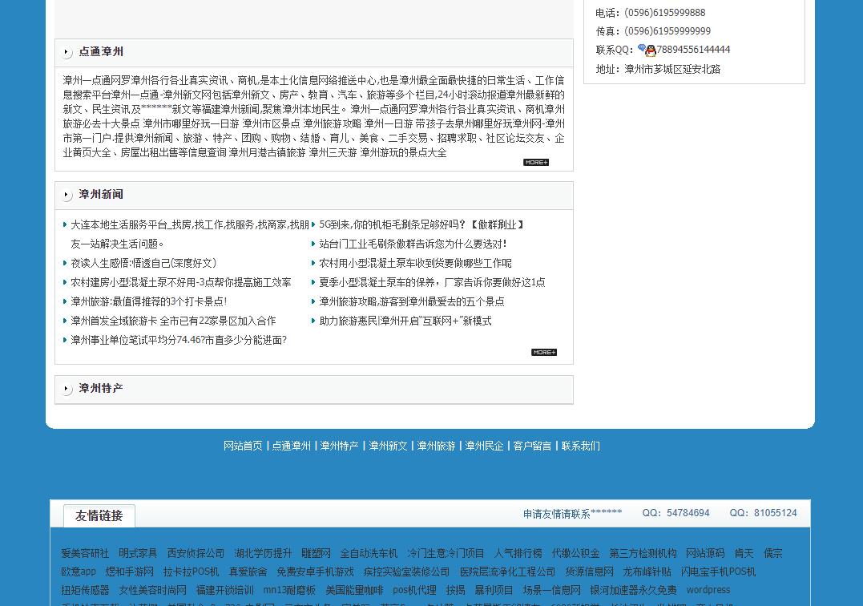Open 客户留言 in footer navigation

click(532, 446)
